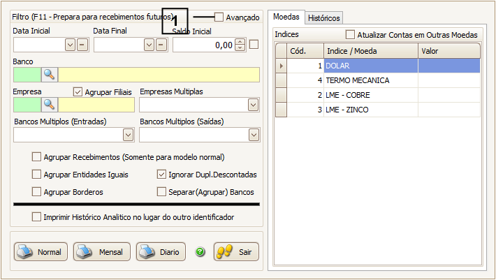Click the green help question mark icon
Image resolution: width=496 pixels, height=280 pixels.
200,252
